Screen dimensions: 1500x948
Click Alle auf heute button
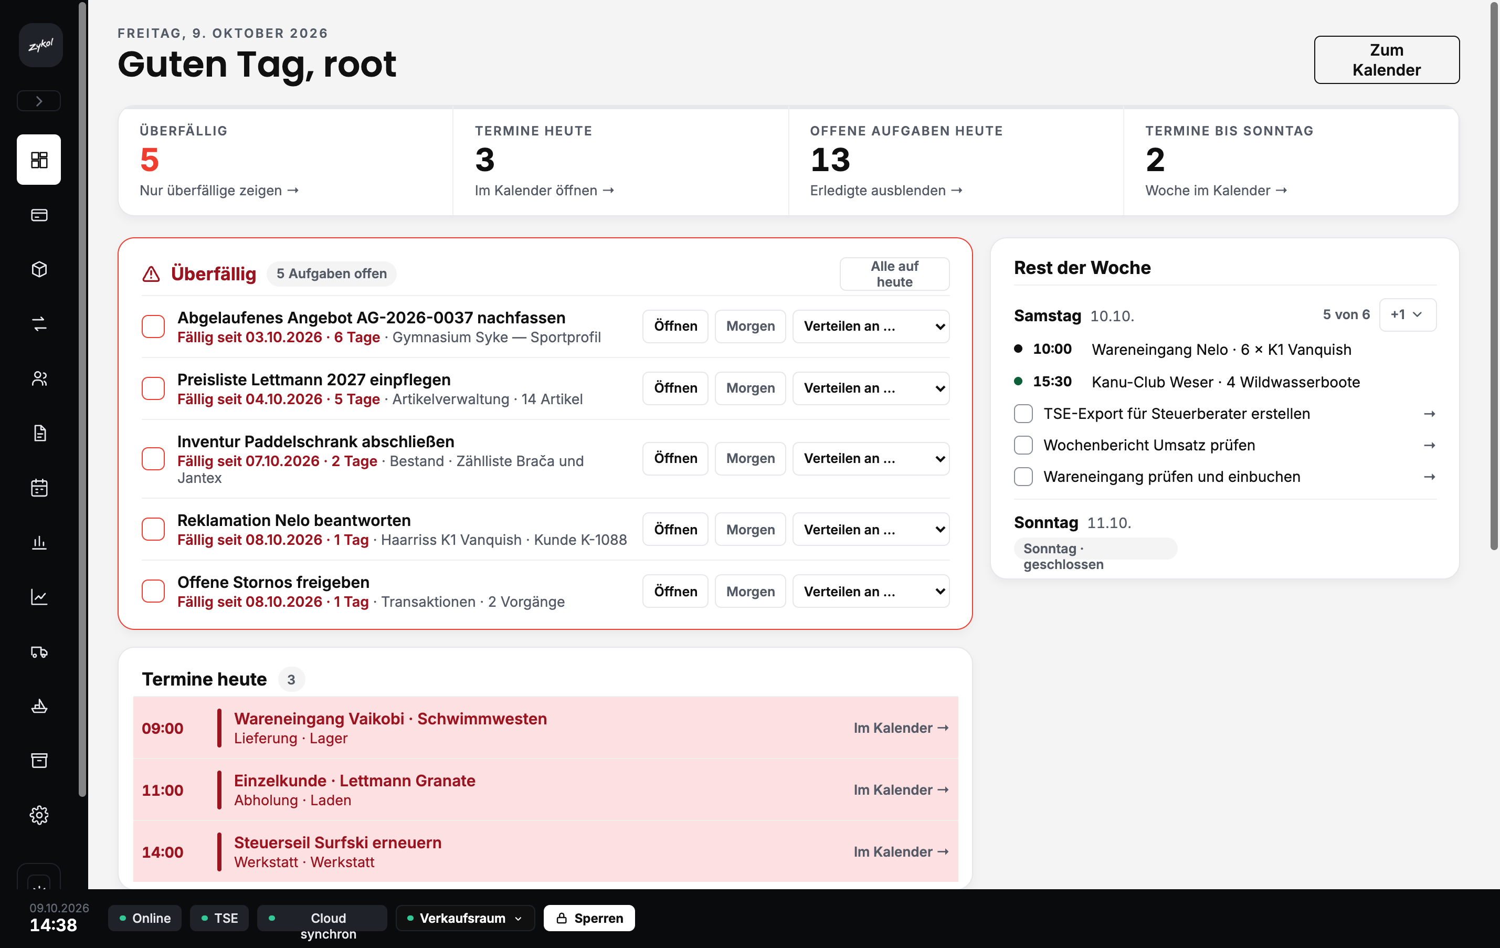[894, 274]
